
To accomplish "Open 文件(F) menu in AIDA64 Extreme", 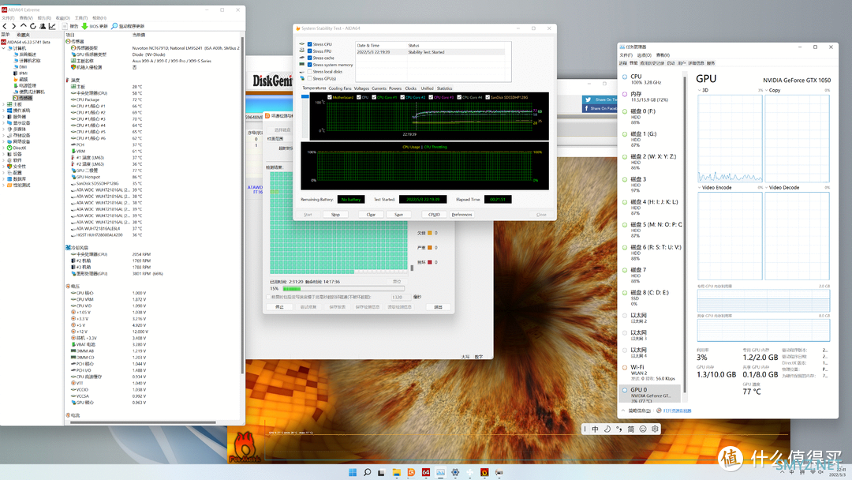I will [8, 18].
